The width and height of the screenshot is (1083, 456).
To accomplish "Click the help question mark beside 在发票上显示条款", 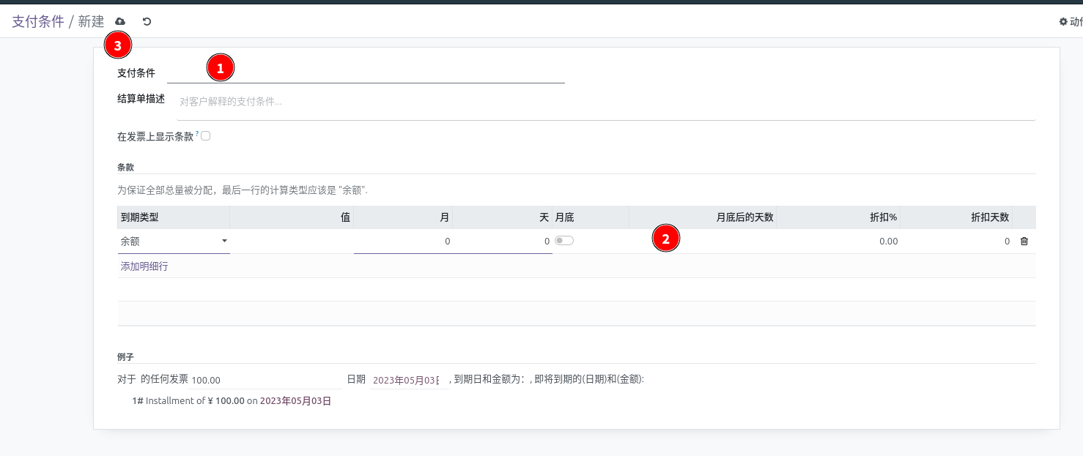I will click(197, 133).
